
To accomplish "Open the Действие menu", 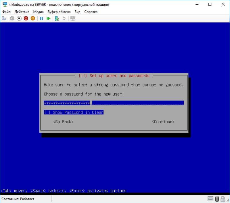I will (23, 12).
